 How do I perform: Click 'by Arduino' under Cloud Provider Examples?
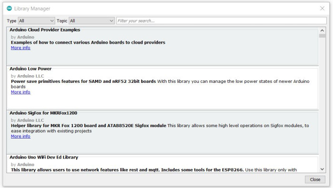pyautogui.click(x=22, y=37)
